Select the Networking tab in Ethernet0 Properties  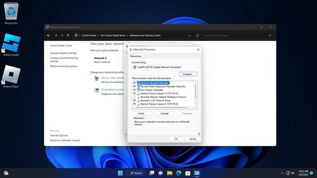(x=136, y=56)
